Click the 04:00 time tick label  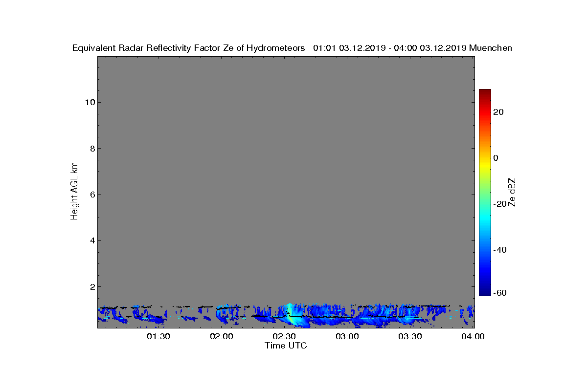click(473, 336)
